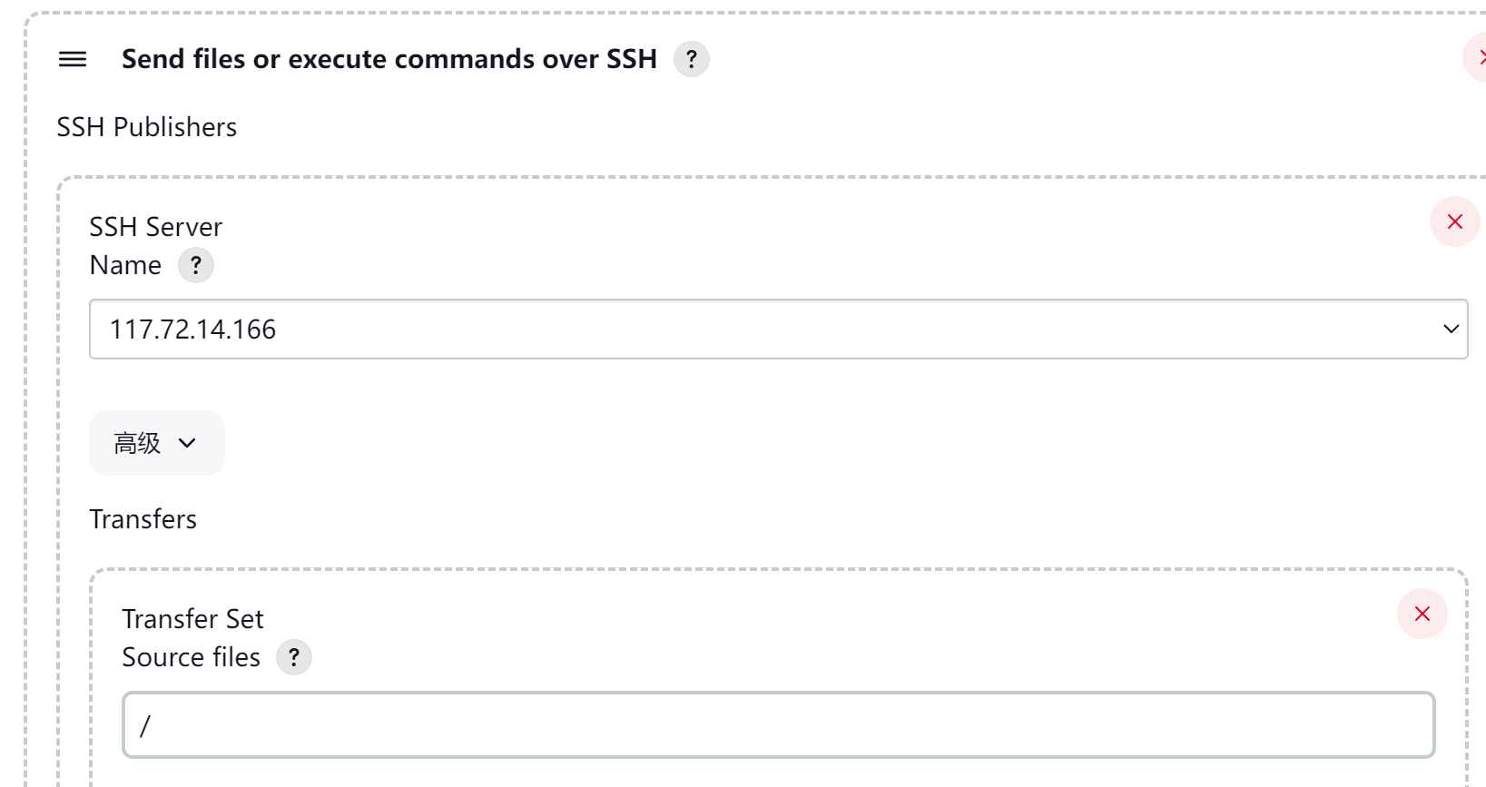This screenshot has width=1486, height=787.
Task: Select the text in the server name box
Action: (192, 329)
